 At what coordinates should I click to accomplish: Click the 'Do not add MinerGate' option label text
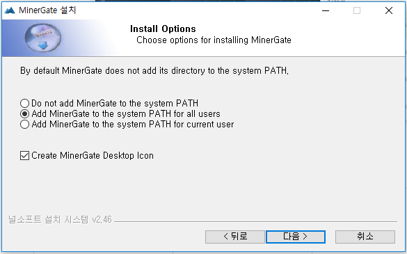tap(115, 104)
